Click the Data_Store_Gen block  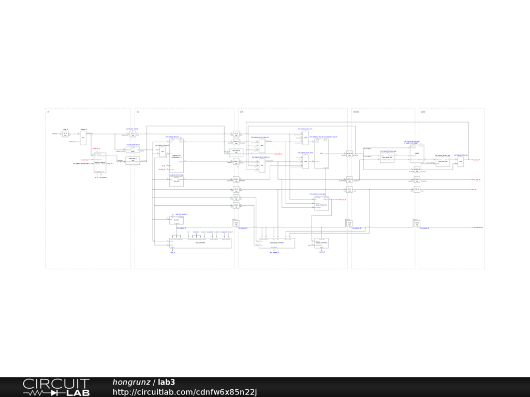(387, 158)
